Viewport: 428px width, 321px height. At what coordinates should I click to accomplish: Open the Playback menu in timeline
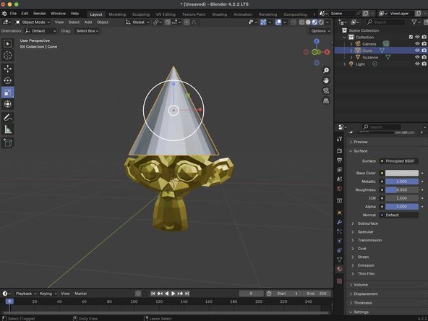[25, 294]
